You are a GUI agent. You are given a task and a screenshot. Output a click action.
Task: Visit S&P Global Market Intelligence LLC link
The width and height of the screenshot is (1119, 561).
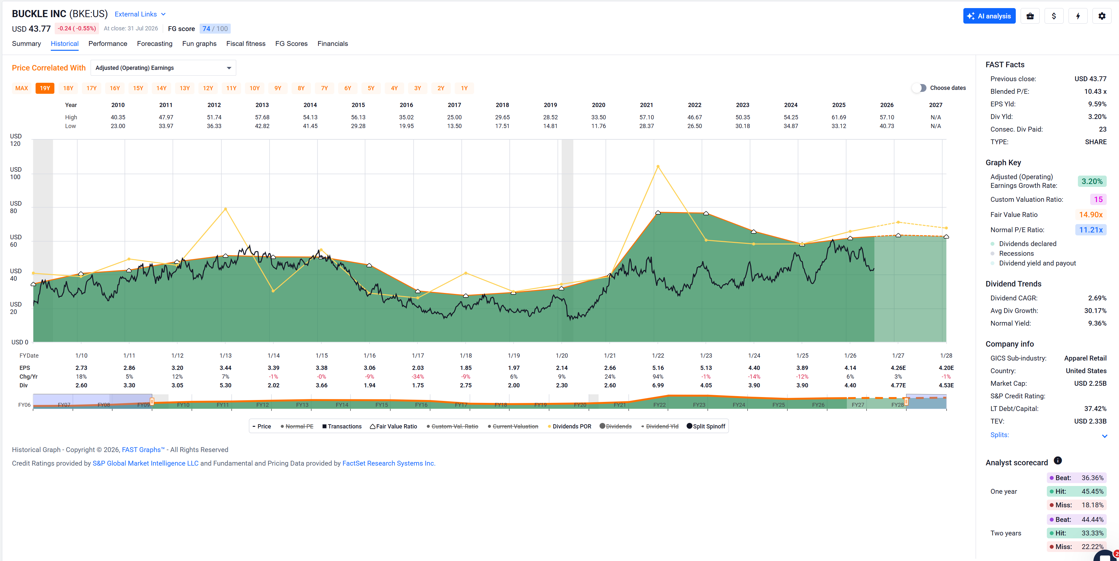[146, 463]
